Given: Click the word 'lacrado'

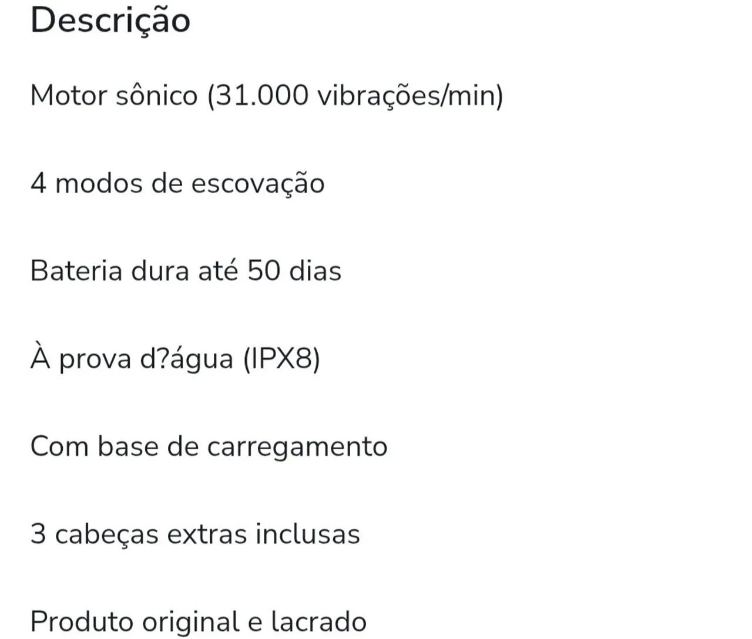Looking at the screenshot, I should click(319, 621).
